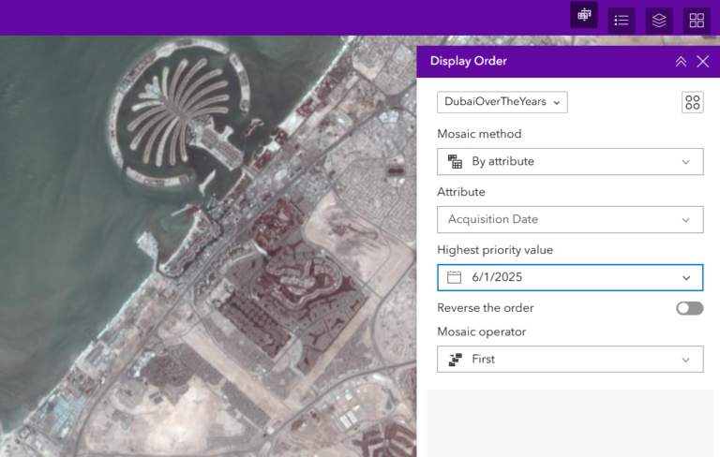The height and width of the screenshot is (457, 720).
Task: Click the Mosaic method label
Action: tap(479, 134)
